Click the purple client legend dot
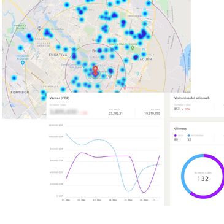Viewport: 224px width, 224px height. coord(176,136)
